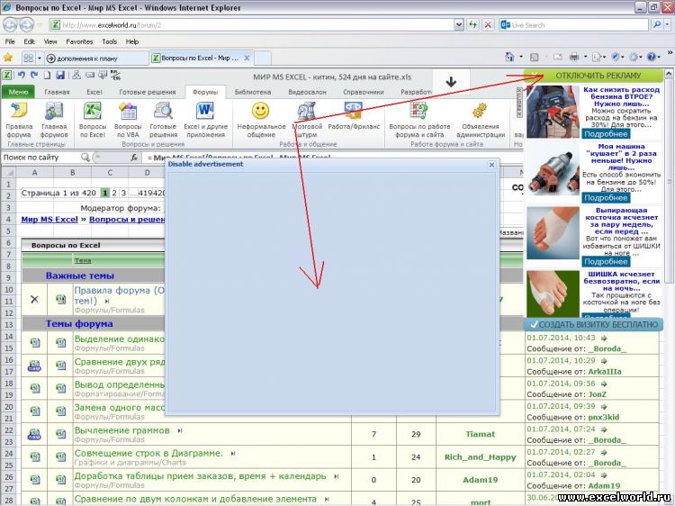Viewport: 675px width, 506px height.
Task: Click the undo arrow in quick toolbar
Action: [x=21, y=75]
